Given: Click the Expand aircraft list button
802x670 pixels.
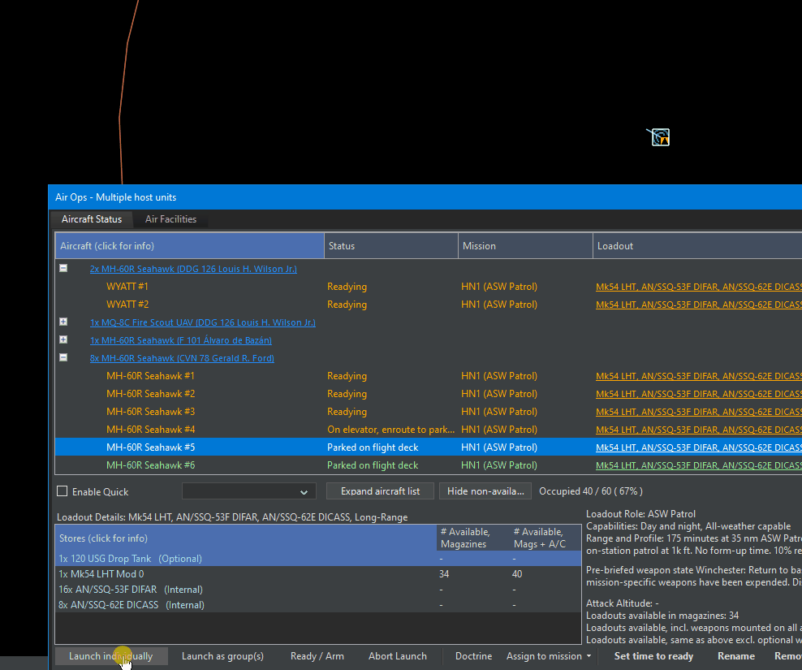Looking at the screenshot, I should 380,491.
